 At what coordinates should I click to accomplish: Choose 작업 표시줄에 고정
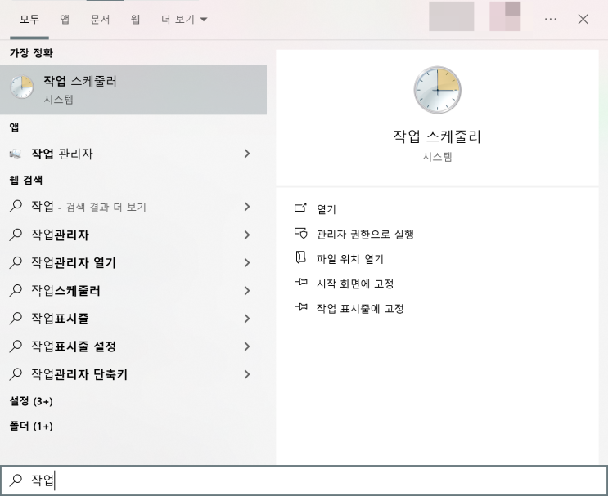tap(360, 308)
